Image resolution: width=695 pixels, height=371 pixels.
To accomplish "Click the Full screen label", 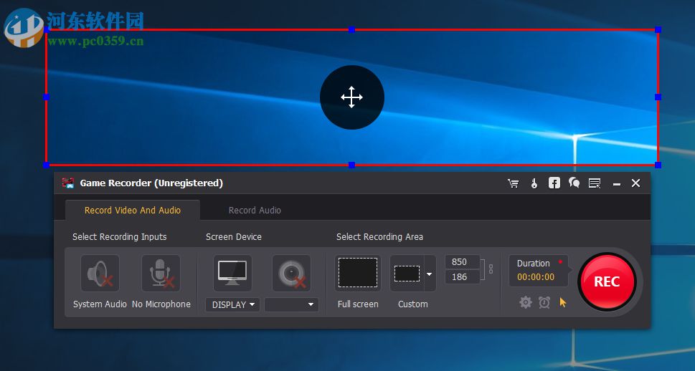I will point(358,304).
